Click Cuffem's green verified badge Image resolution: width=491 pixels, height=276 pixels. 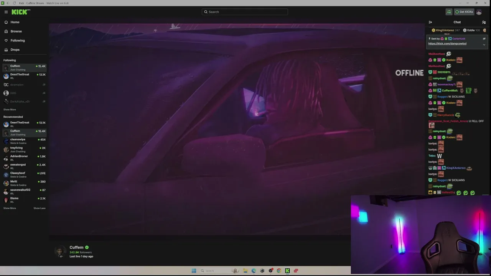[x=87, y=248]
